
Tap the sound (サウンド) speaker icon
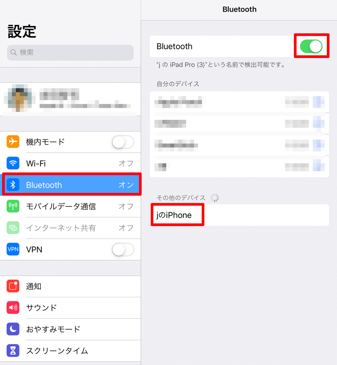tap(13, 307)
